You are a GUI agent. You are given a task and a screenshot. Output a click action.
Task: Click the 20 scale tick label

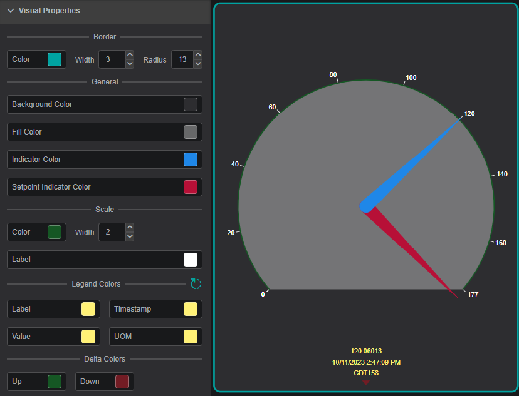(x=231, y=233)
